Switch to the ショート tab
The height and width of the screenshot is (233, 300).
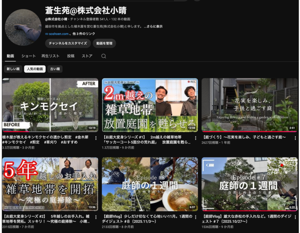pyautogui.click(x=28, y=56)
